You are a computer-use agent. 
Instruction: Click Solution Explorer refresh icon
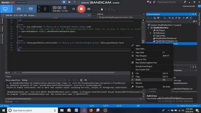[173, 18]
